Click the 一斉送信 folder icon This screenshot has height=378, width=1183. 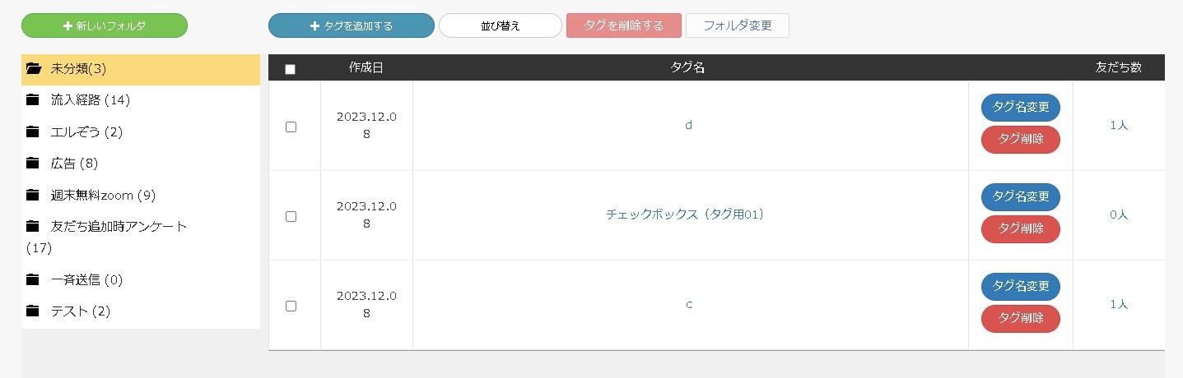tap(33, 280)
